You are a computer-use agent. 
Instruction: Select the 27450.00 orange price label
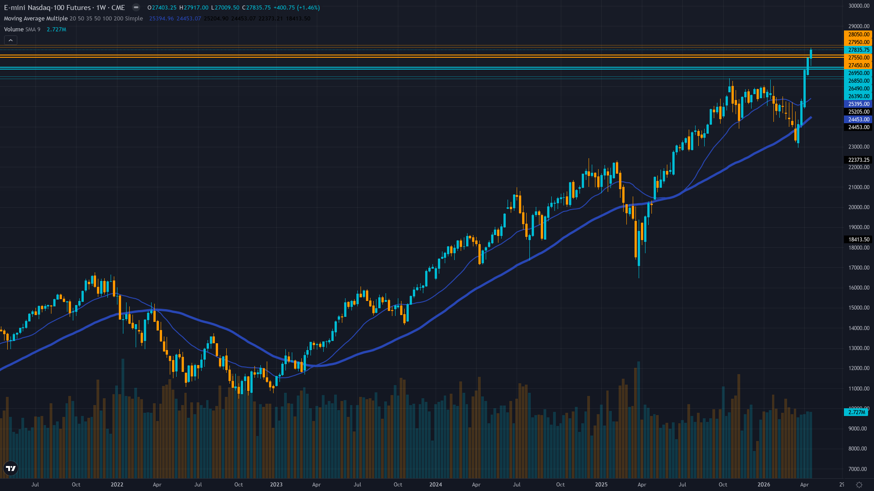pyautogui.click(x=858, y=65)
